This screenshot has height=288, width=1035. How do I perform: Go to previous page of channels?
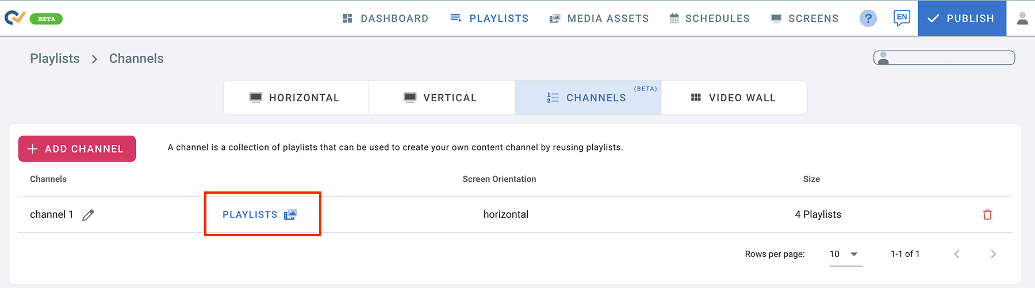click(x=957, y=254)
